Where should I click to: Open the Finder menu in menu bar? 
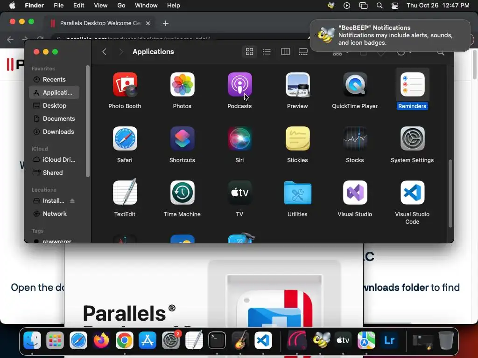[34, 6]
